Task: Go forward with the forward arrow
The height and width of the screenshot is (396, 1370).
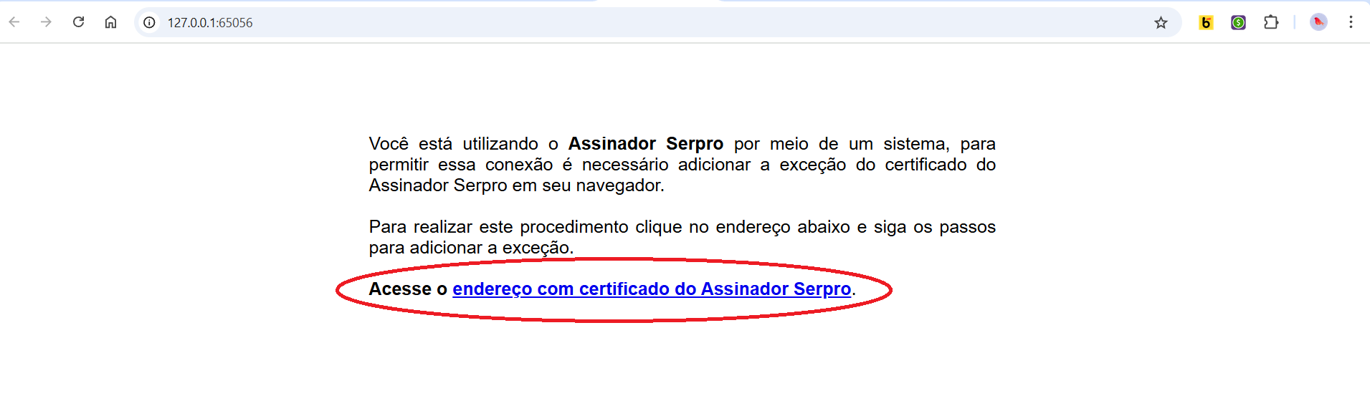Action: click(x=46, y=22)
